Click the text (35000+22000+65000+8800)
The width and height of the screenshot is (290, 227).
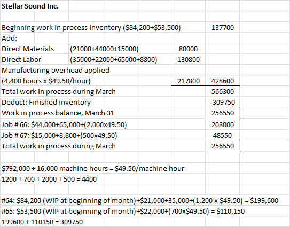tap(114, 60)
